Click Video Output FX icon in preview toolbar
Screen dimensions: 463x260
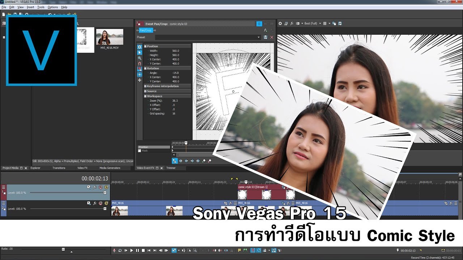point(292,23)
